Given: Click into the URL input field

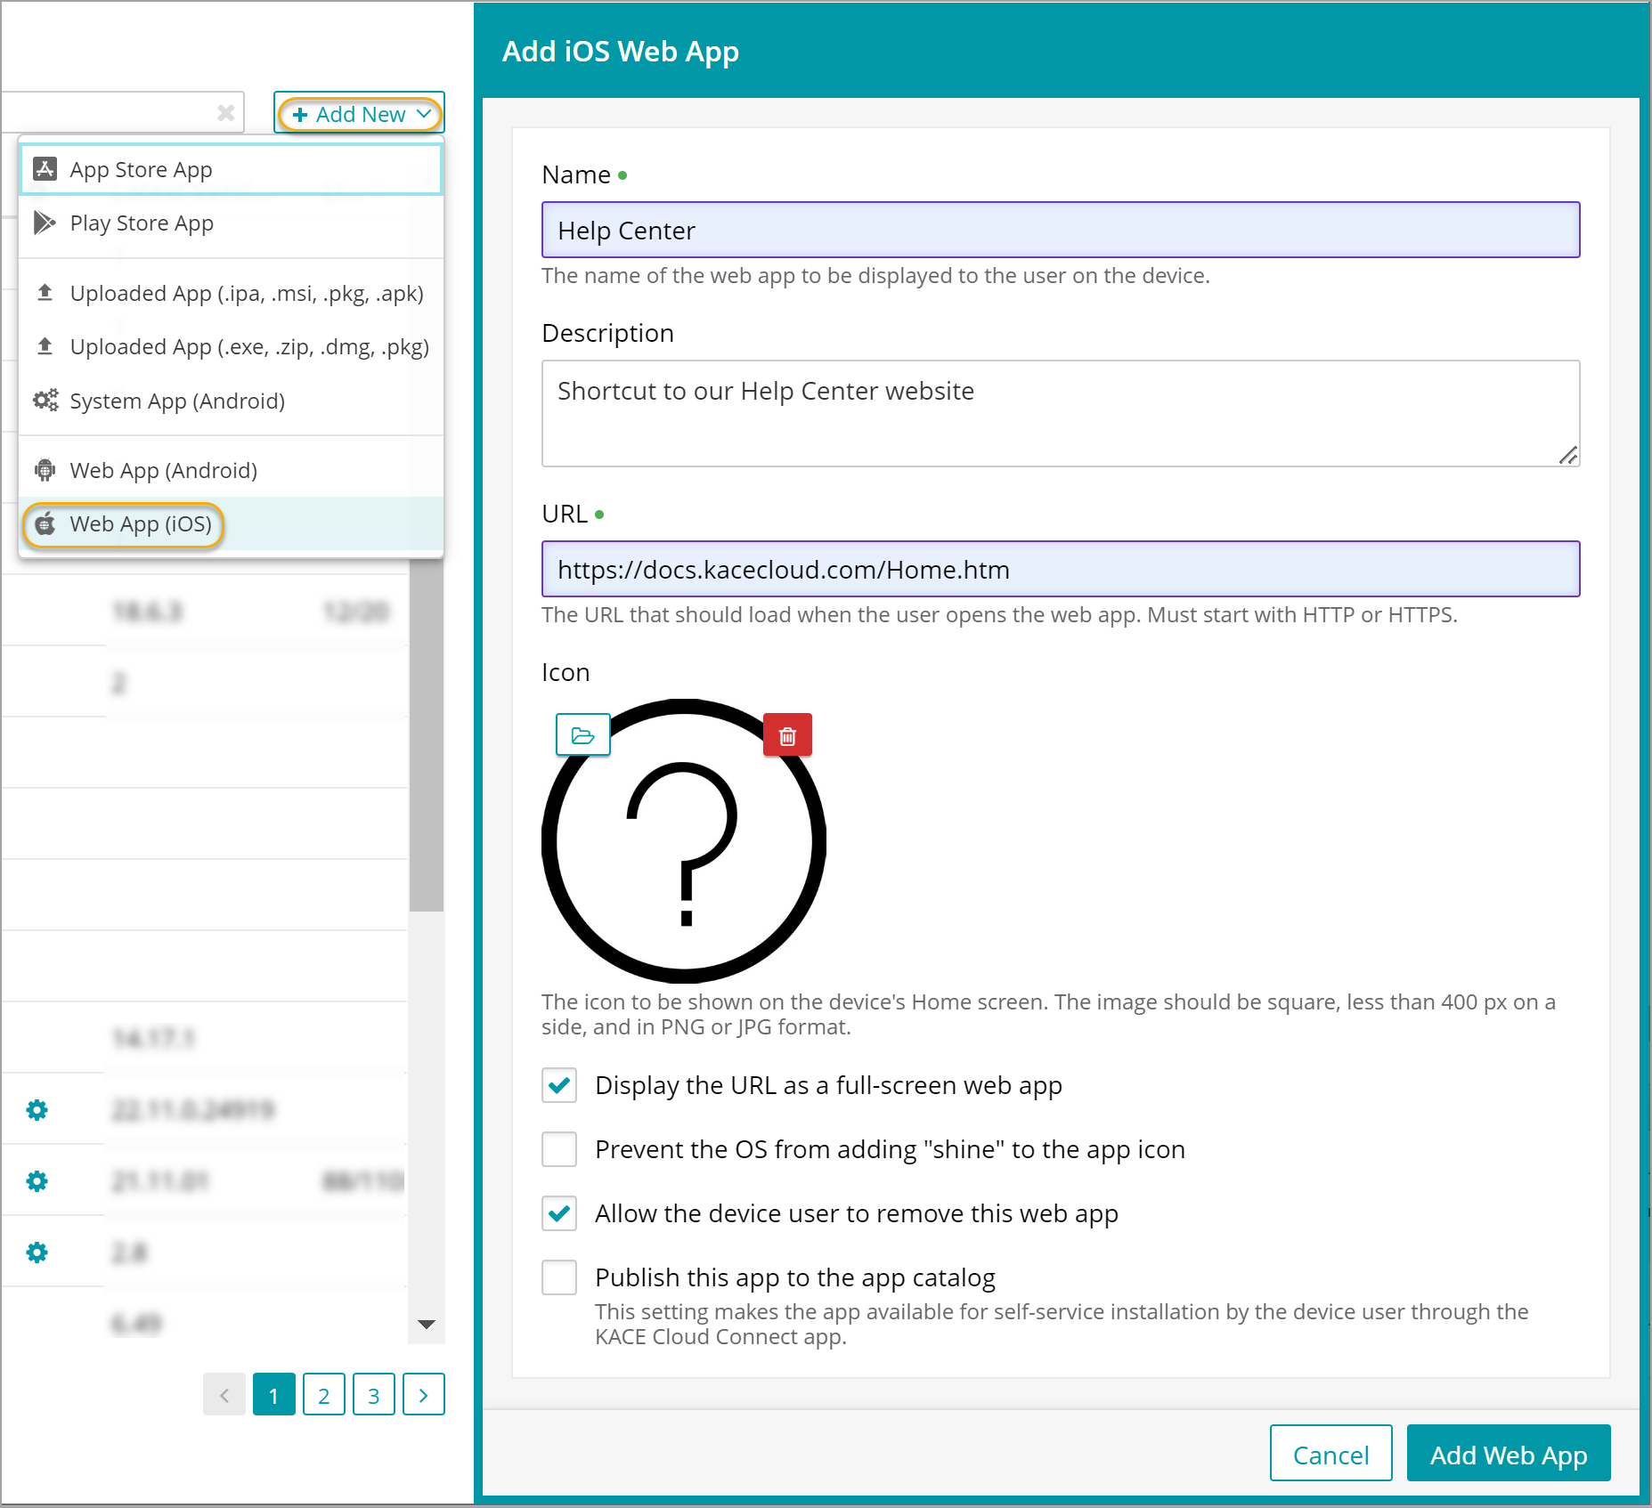Looking at the screenshot, I should (x=1060, y=570).
